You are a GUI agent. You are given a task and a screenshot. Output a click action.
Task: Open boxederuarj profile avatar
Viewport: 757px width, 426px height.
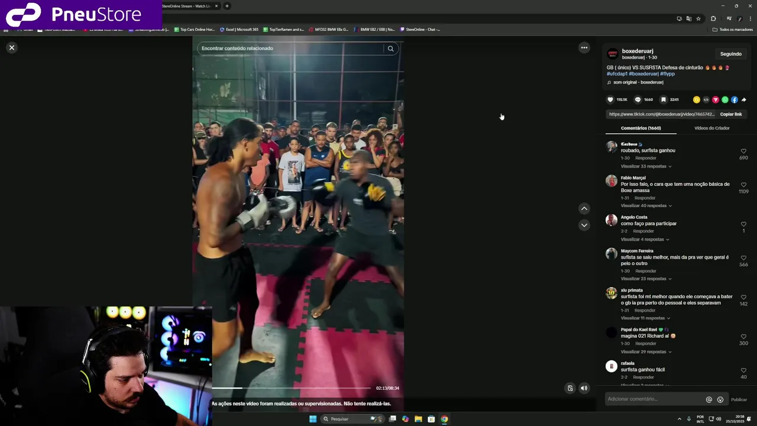tap(613, 54)
